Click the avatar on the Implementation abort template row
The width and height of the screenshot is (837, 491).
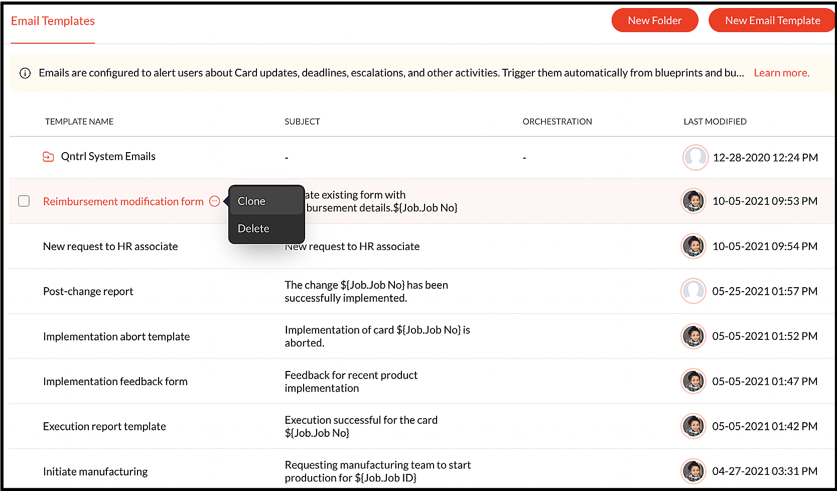pos(693,336)
